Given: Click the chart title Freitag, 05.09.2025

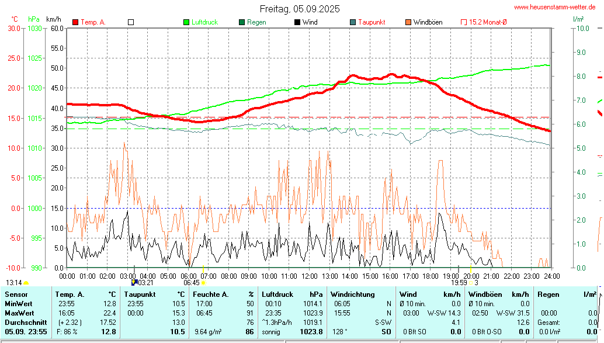Looking at the screenshot, I should [300, 9].
